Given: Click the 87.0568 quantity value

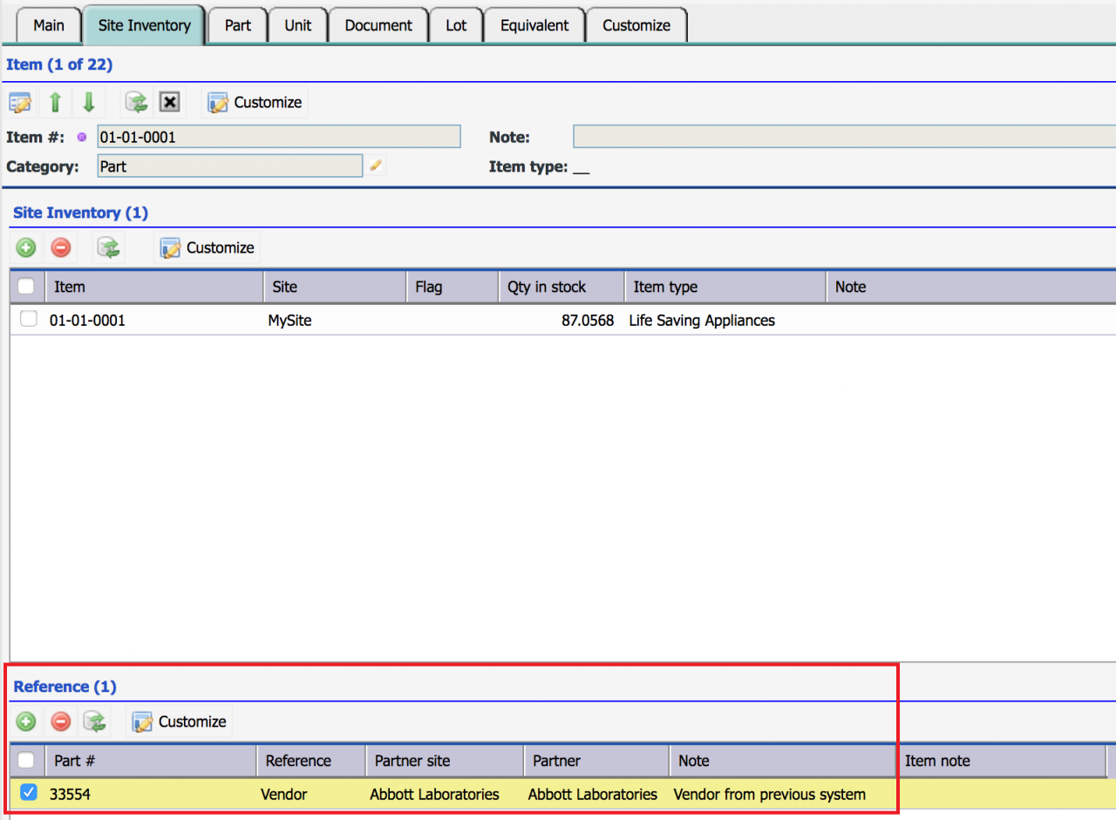Looking at the screenshot, I should point(587,321).
